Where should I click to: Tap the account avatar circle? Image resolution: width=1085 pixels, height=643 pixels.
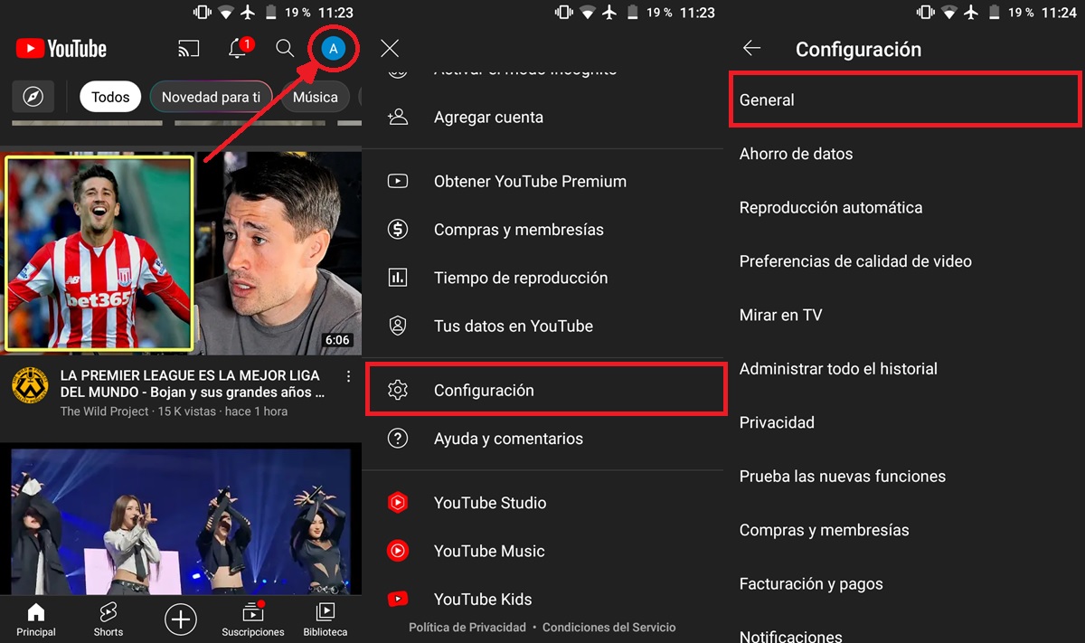click(333, 48)
